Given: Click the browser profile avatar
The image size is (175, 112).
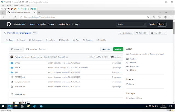Looking at the screenshot, I should (165, 17).
